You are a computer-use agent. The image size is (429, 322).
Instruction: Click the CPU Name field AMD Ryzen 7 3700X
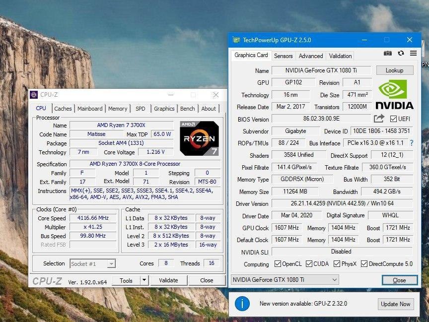(x=121, y=125)
